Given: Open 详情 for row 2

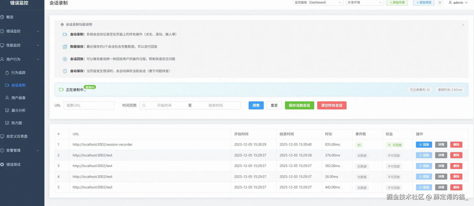Looking at the screenshot, I should click(441, 155).
